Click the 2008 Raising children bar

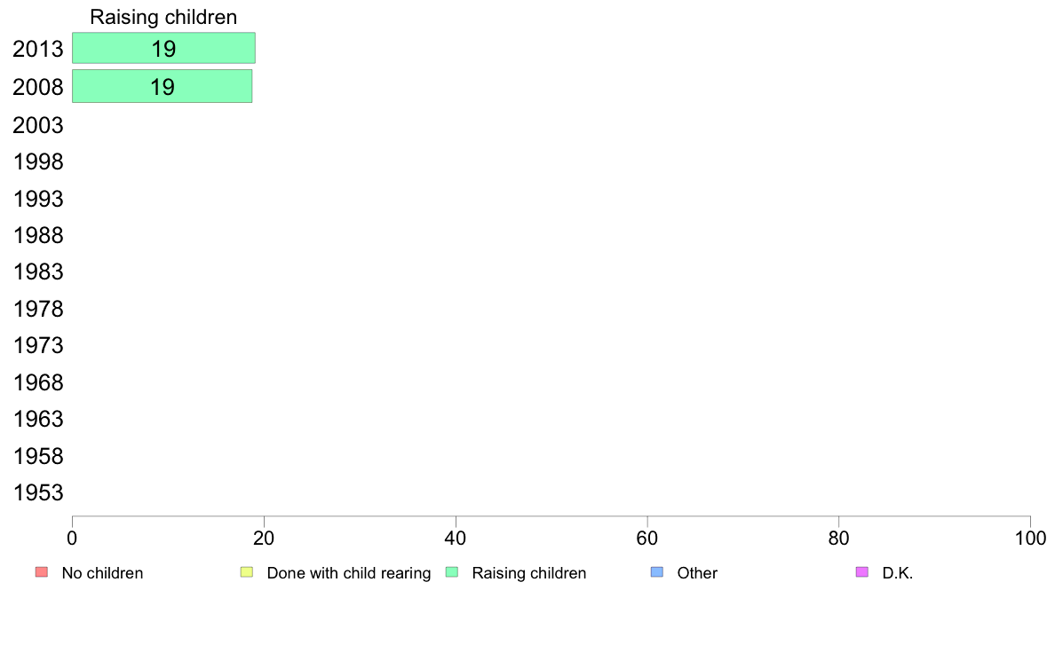(x=163, y=86)
